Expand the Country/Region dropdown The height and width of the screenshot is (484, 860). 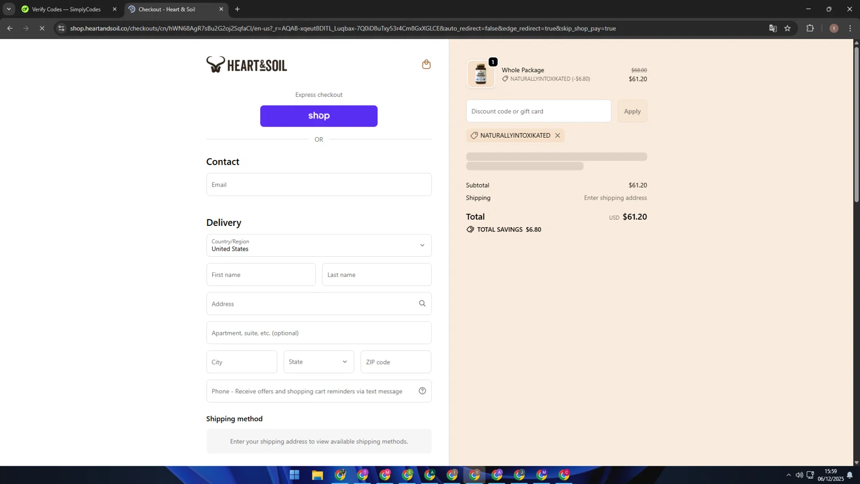click(319, 245)
